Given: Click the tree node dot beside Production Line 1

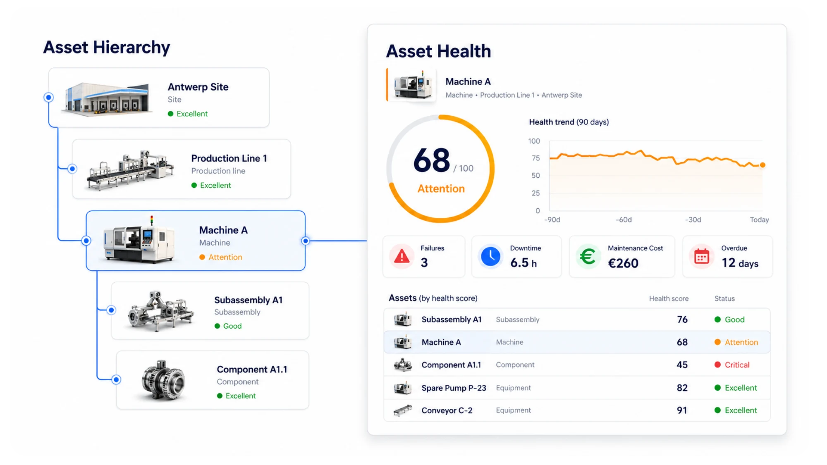Looking at the screenshot, I should tap(72, 169).
